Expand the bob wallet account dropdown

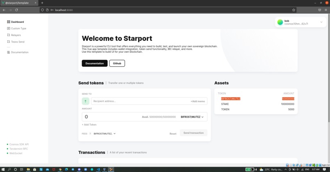point(321,22)
